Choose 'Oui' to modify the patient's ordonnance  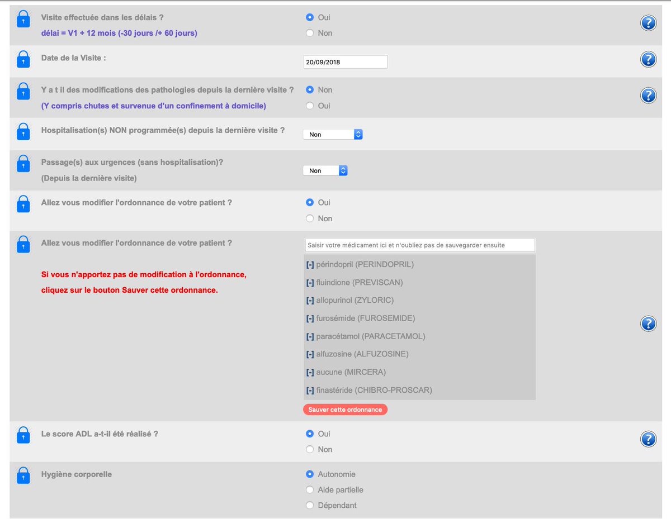[310, 203]
